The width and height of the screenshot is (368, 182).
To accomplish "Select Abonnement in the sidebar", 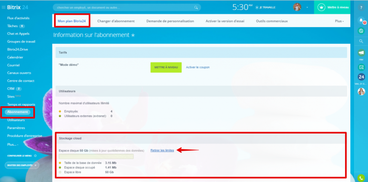I will click(x=18, y=112).
